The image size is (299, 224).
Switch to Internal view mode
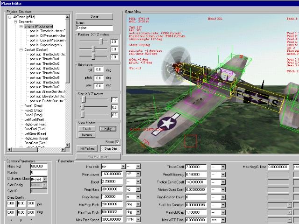click(x=87, y=135)
